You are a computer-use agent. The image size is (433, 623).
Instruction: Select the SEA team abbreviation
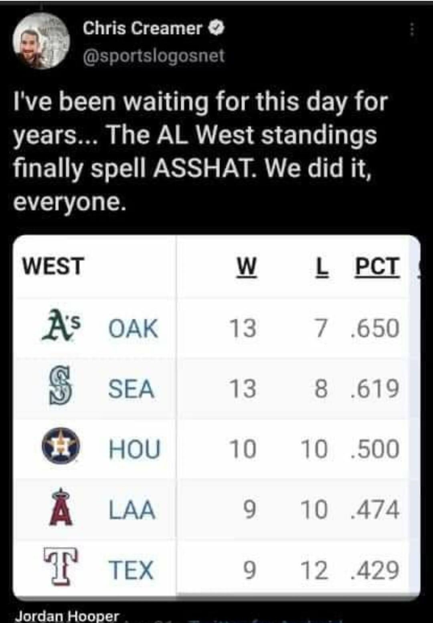(x=131, y=389)
